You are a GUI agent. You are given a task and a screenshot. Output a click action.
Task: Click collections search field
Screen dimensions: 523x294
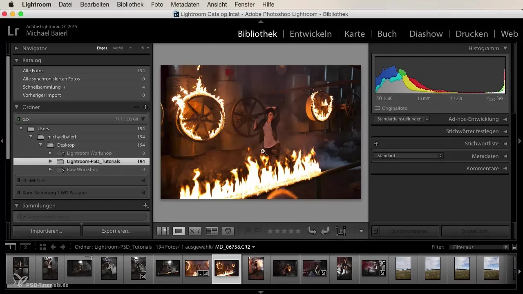coord(82,217)
